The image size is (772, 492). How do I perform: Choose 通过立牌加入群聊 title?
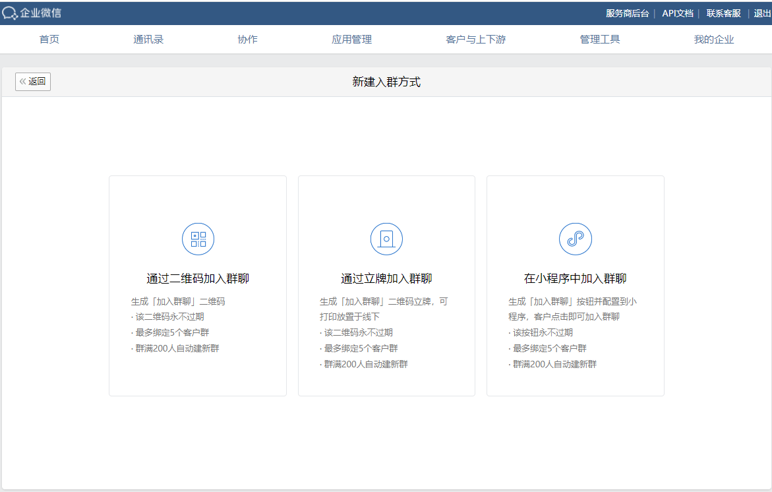386,279
